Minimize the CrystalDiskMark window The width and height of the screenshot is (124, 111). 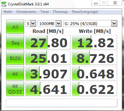click(96, 3)
